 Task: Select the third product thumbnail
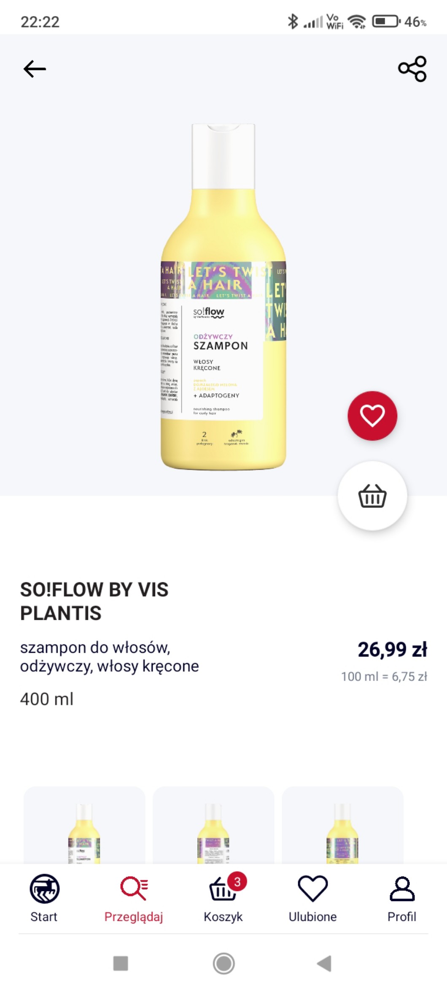tap(342, 826)
